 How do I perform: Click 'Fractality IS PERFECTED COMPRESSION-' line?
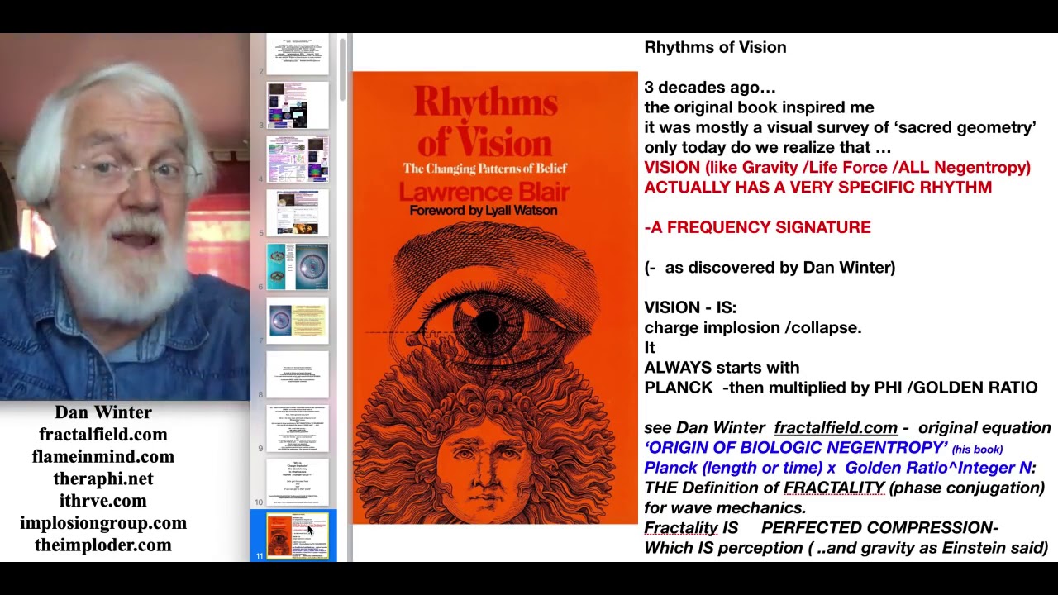point(822,528)
